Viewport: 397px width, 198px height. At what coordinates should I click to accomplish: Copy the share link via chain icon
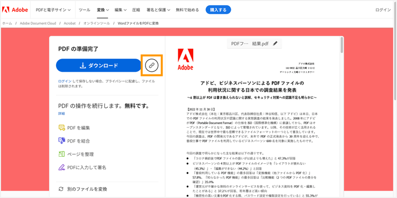(152, 65)
